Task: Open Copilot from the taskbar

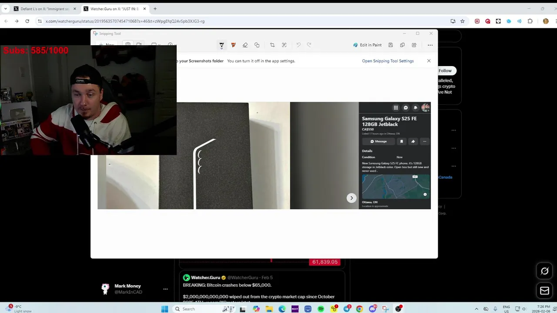Action: 256,309
